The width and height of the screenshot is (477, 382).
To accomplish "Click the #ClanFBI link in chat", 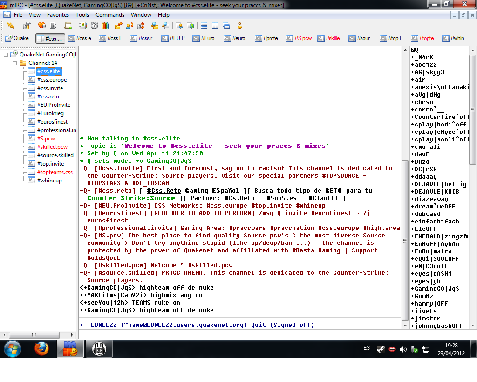I will coord(323,198).
